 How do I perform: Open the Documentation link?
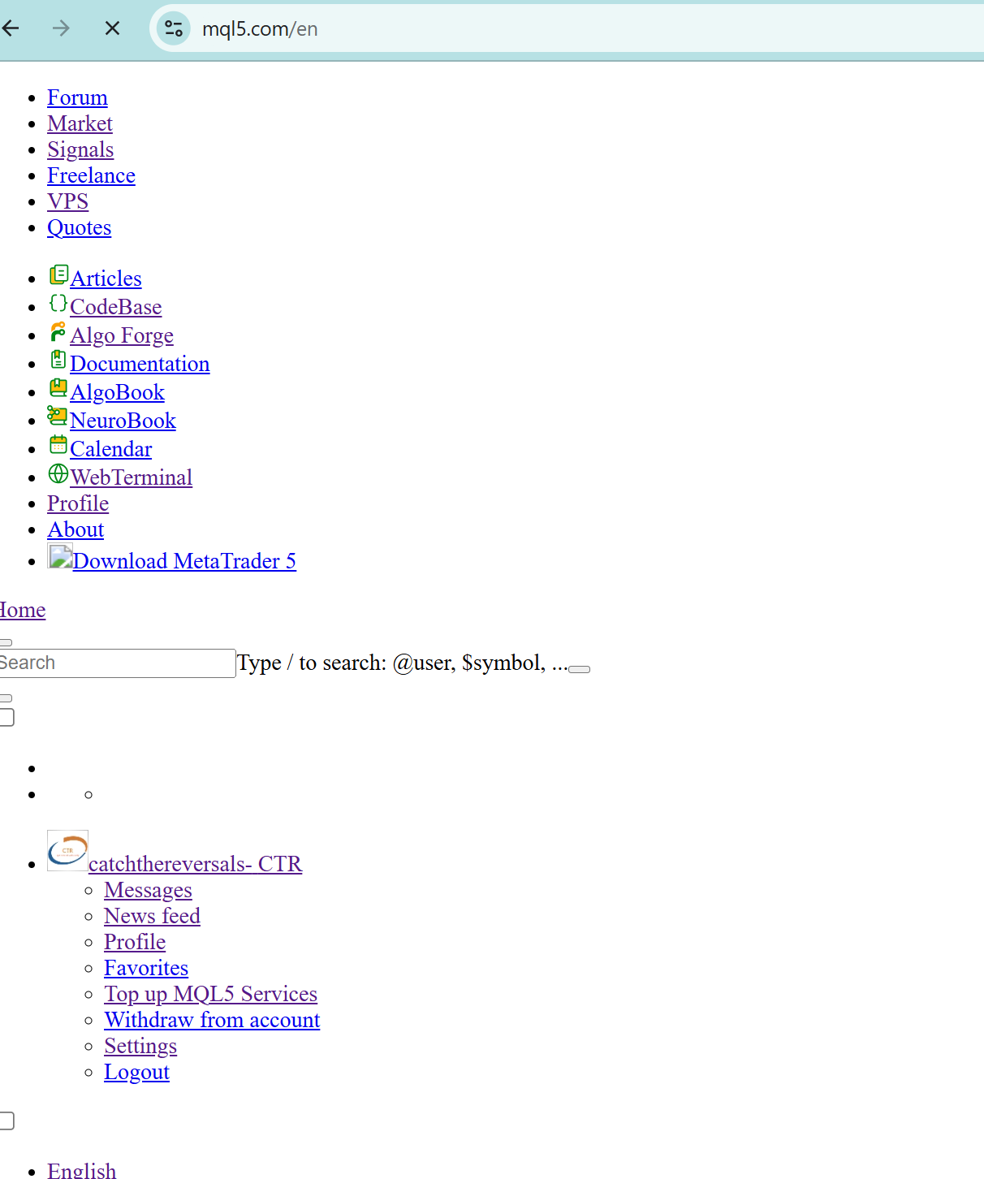140,364
